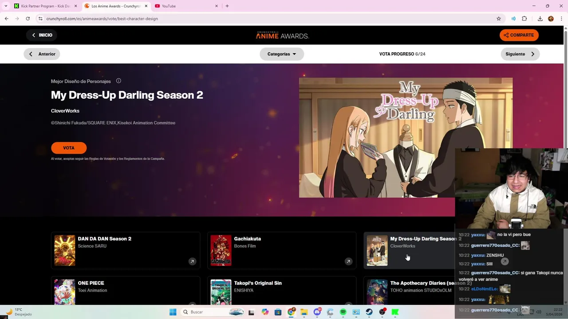Select the Gachiakuta nominee card
The width and height of the screenshot is (568, 319).
[x=282, y=250]
